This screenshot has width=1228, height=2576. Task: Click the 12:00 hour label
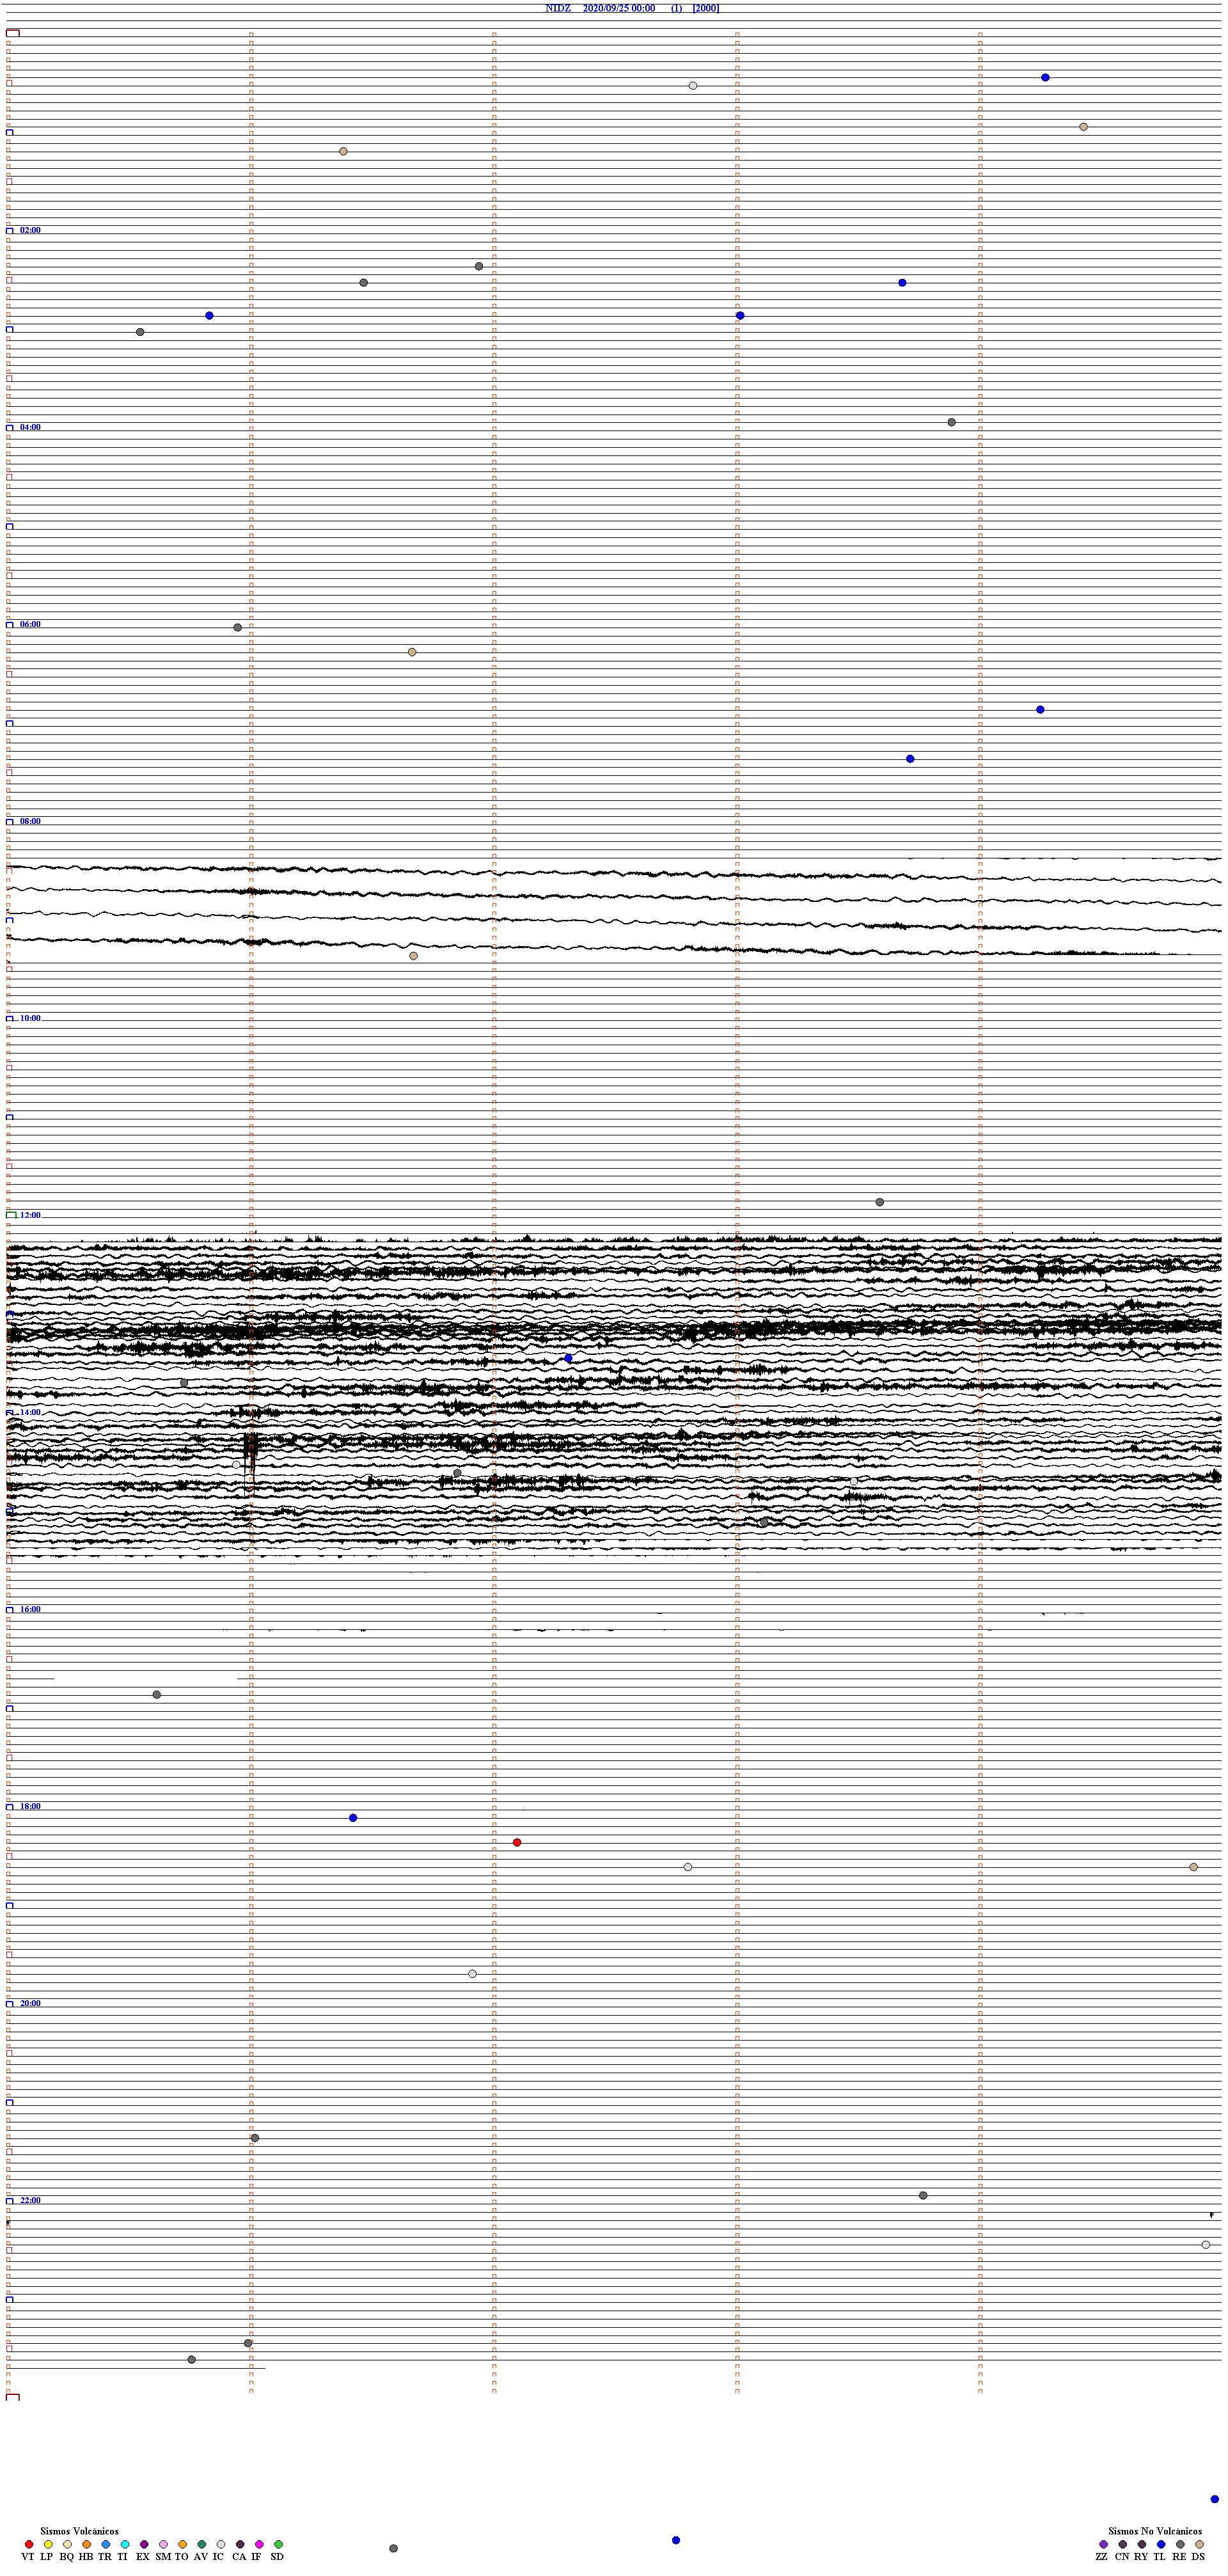coord(30,1215)
